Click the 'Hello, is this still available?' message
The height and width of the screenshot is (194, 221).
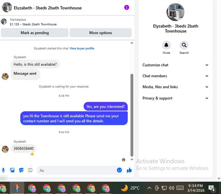point(35,64)
